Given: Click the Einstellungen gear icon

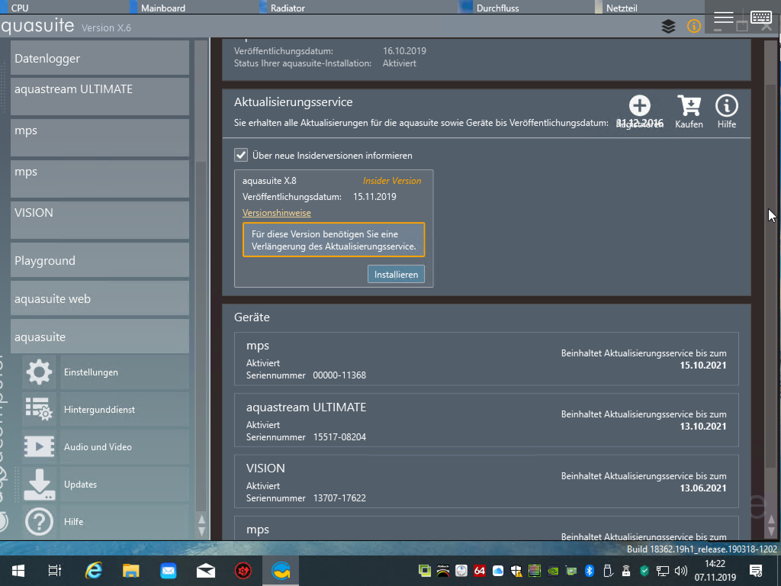Looking at the screenshot, I should point(39,372).
